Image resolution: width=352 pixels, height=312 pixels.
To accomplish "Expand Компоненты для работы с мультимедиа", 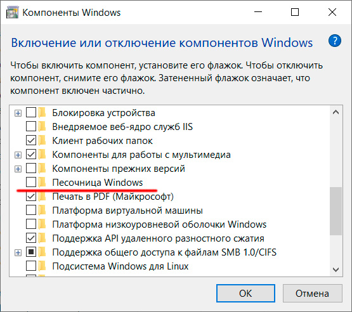I will (18, 155).
